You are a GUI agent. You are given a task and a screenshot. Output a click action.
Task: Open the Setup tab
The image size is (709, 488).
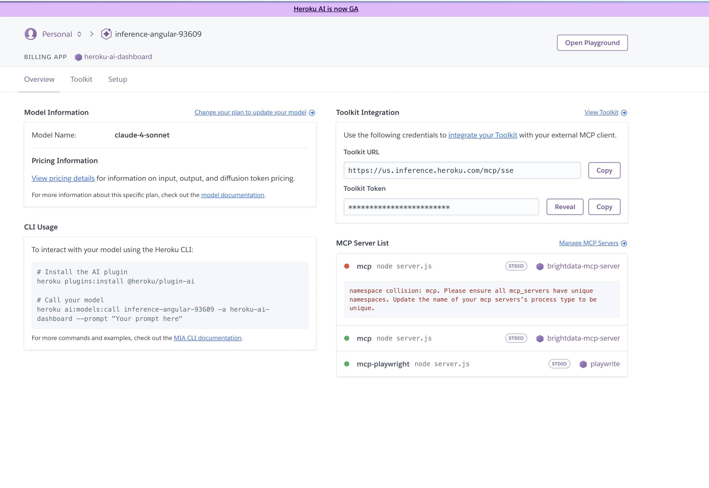(117, 79)
